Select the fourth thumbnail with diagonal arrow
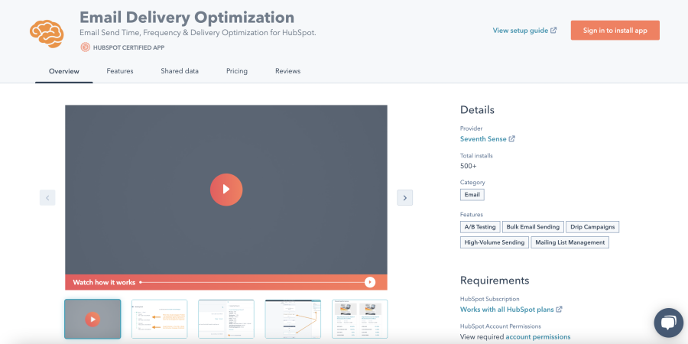 [x=293, y=319]
